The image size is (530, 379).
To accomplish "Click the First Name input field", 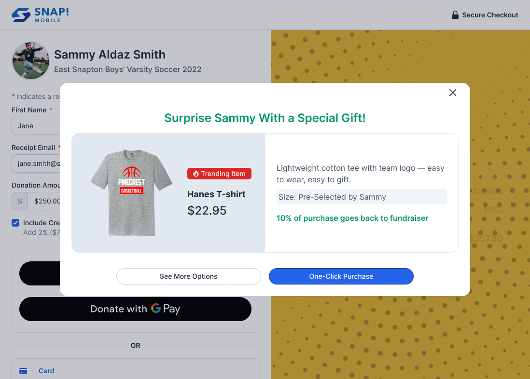I will (36, 126).
